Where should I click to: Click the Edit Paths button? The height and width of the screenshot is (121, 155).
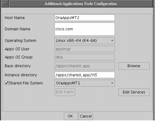(x=65, y=92)
